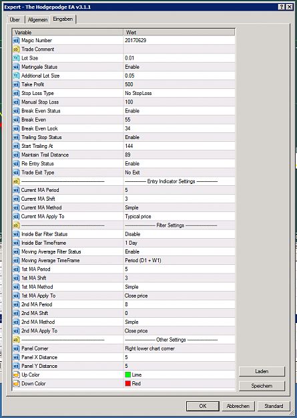Click the icon beside 2nd MA Shift
The image size is (297, 418).
tap(16, 313)
